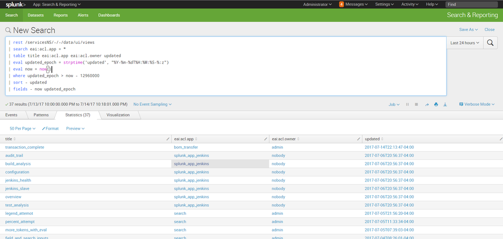Edit title column format pencil
The height and width of the screenshot is (239, 503).
168,139
